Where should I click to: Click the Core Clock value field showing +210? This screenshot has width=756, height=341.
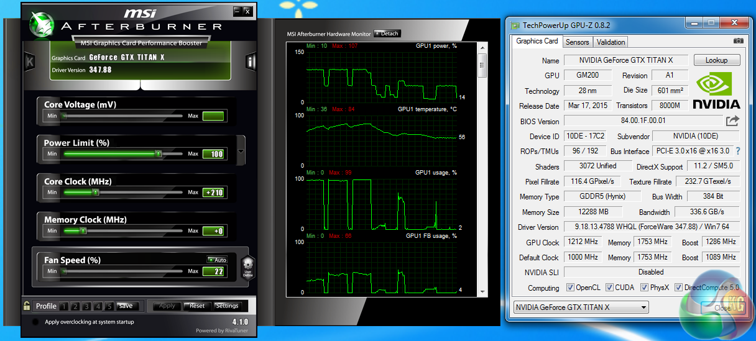tap(213, 193)
